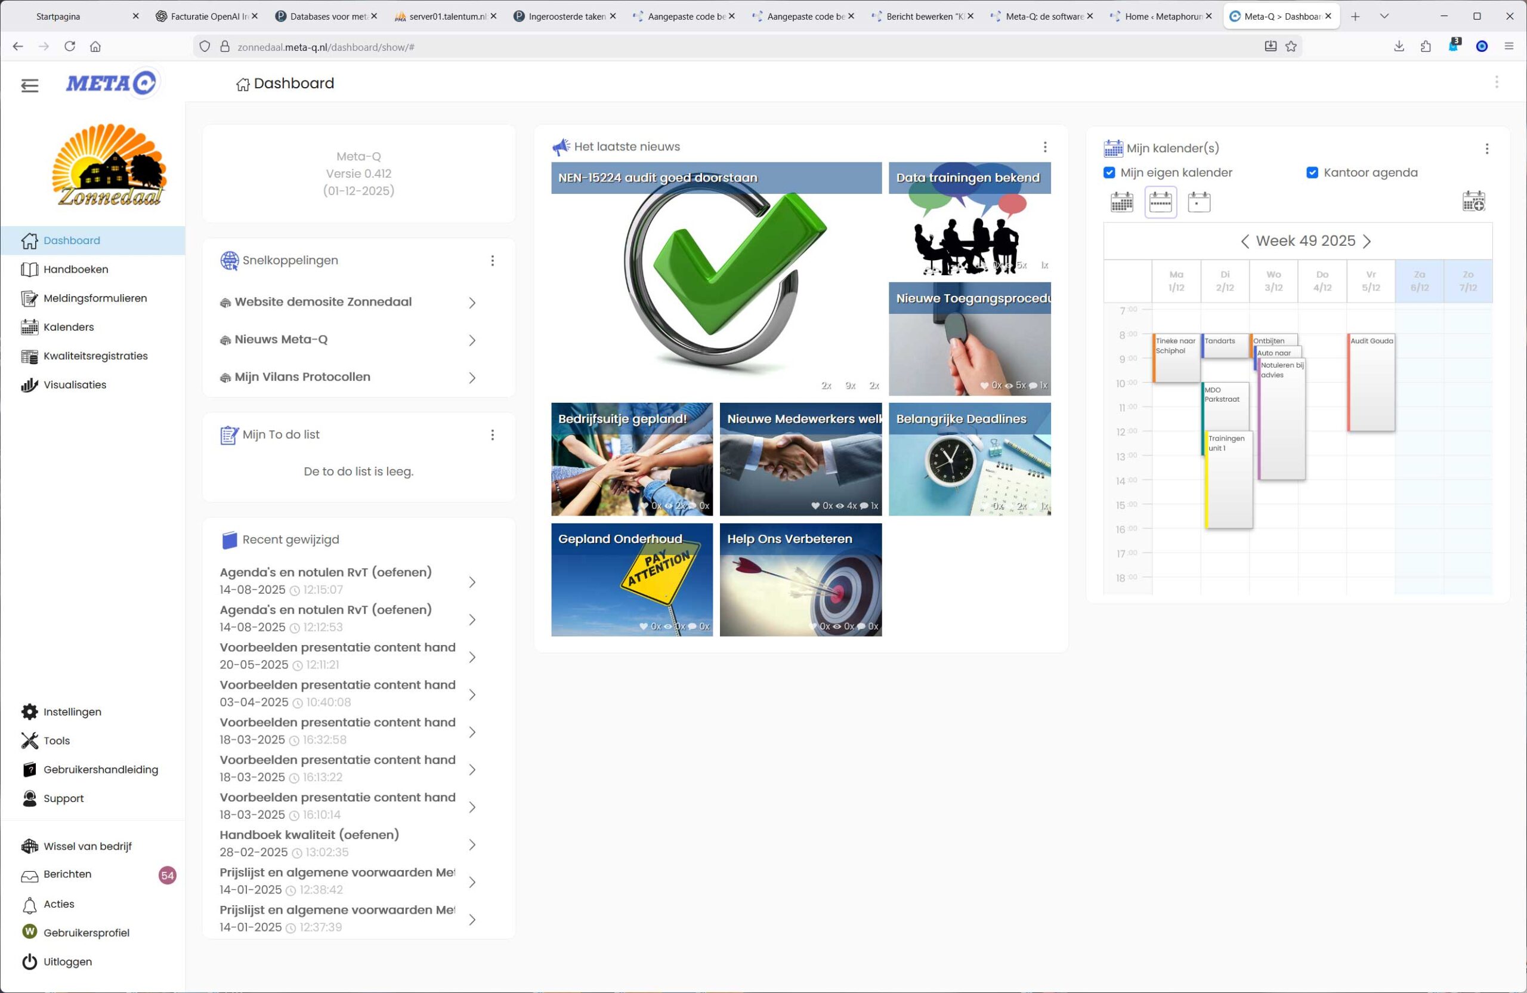Open Kwaliteitsregistraties in the sidebar
This screenshot has width=1527, height=993.
[x=95, y=356]
